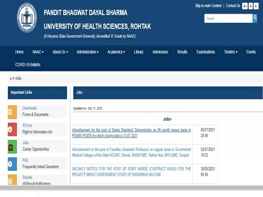Click the blue FAQ question-mark icon

click(12, 164)
